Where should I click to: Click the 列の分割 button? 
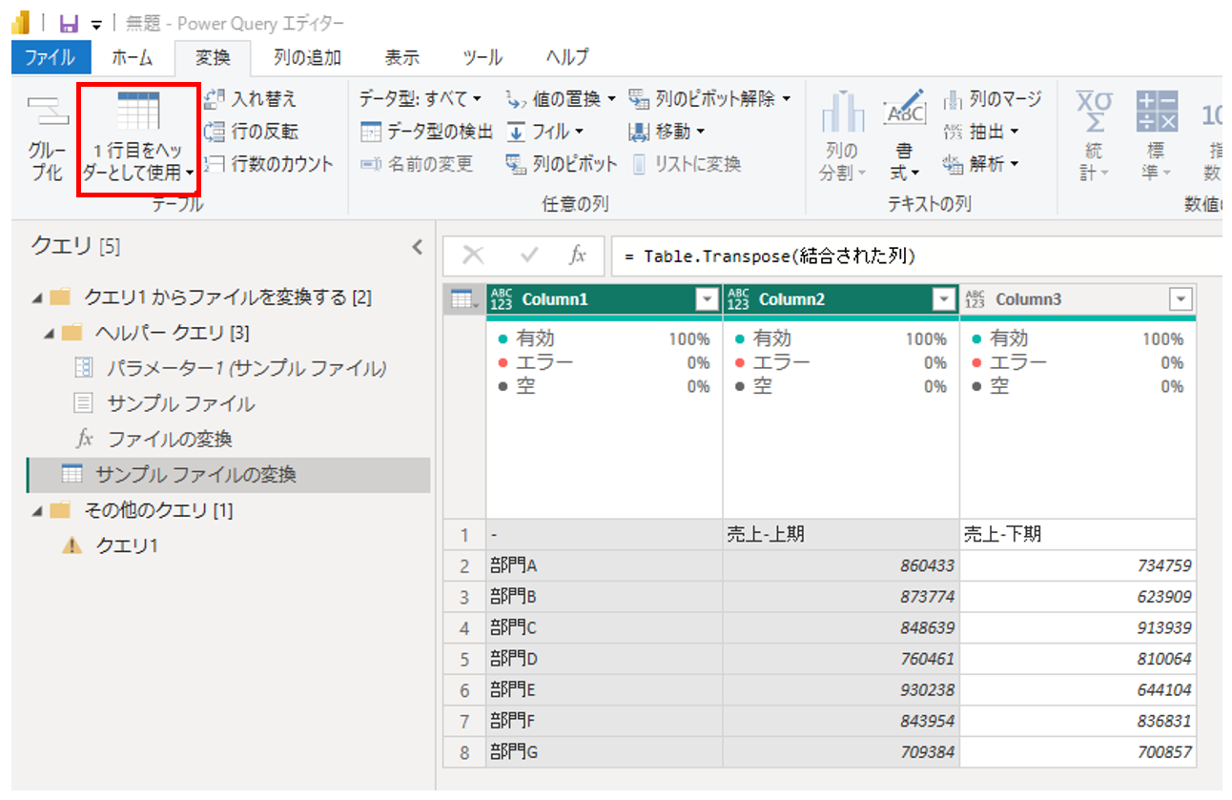coord(842,136)
